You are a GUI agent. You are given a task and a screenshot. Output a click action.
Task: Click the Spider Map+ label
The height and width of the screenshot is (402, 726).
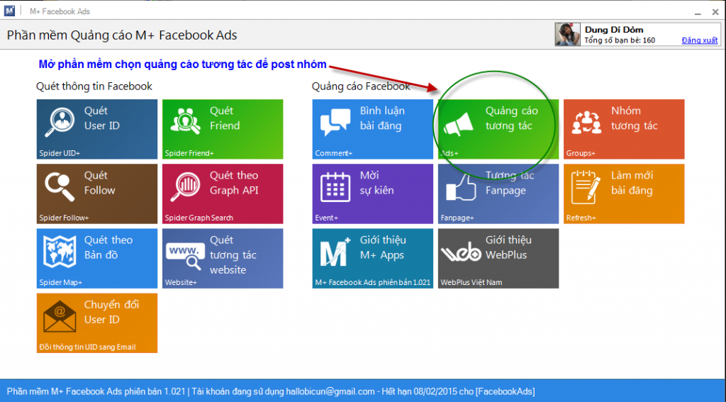pyautogui.click(x=61, y=282)
